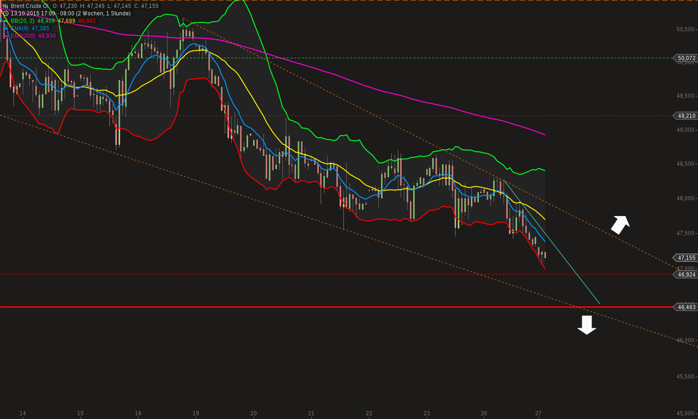
Task: Click the 50,072 price marker on the axis
Action: pos(685,58)
